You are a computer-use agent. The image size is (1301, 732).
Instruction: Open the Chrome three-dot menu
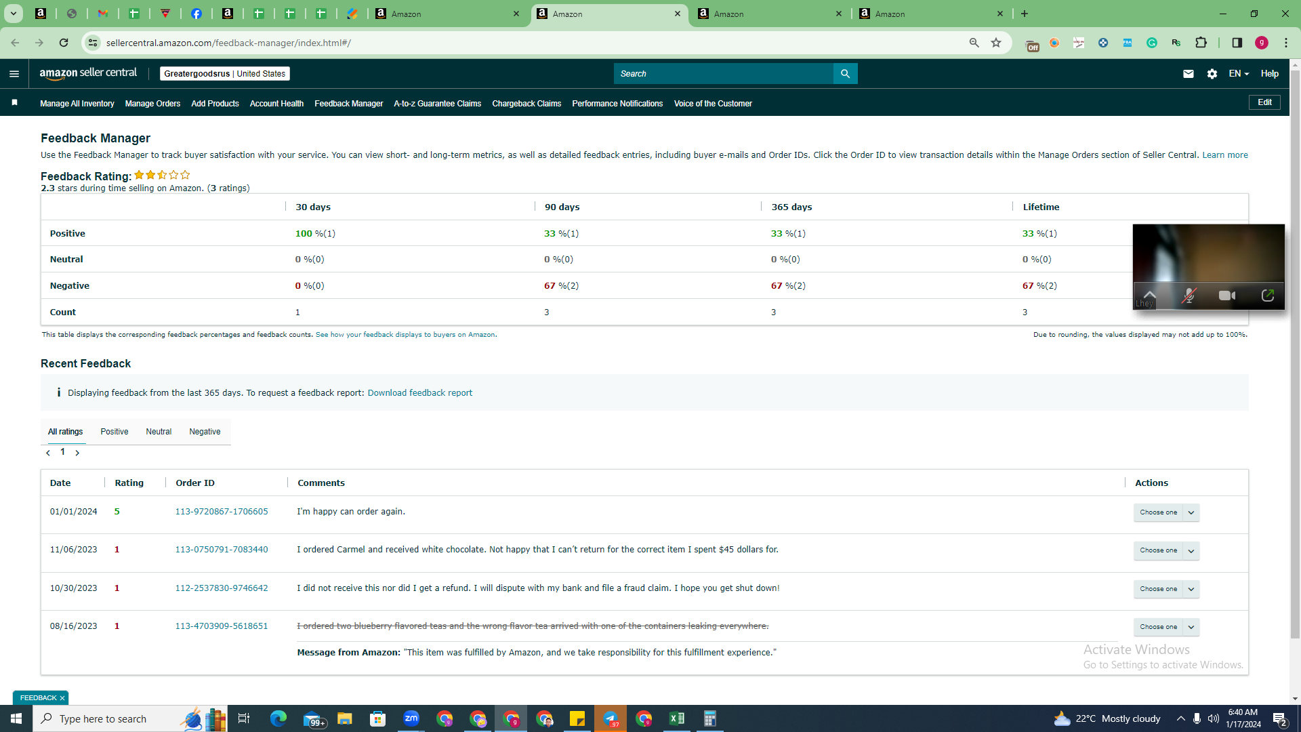[1286, 43]
